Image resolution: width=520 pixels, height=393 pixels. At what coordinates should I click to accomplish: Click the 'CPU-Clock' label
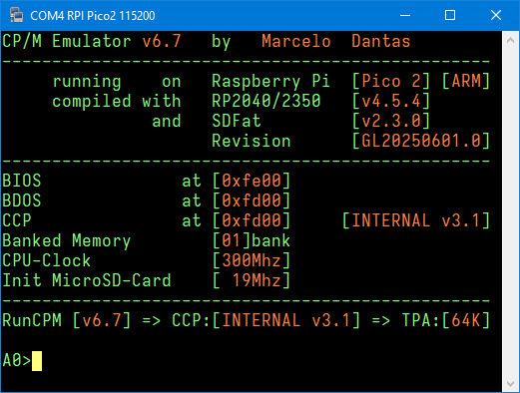click(x=47, y=260)
